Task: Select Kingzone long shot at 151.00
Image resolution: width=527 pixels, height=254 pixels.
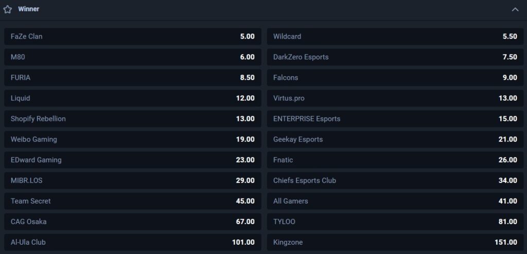Action: pyautogui.click(x=395, y=242)
